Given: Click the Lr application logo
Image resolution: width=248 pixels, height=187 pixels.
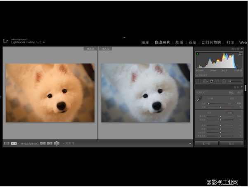Looking at the screenshot, I should 6,41.
